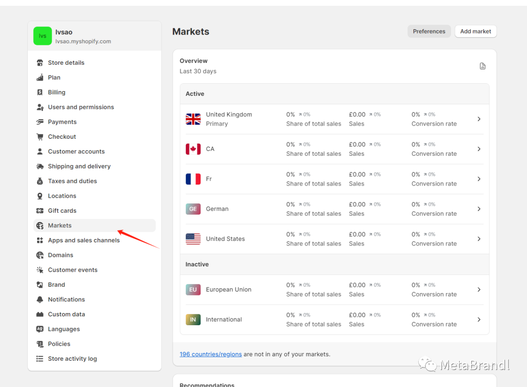Click the Gift cards icon
Image resolution: width=527 pixels, height=387 pixels.
[x=40, y=211]
